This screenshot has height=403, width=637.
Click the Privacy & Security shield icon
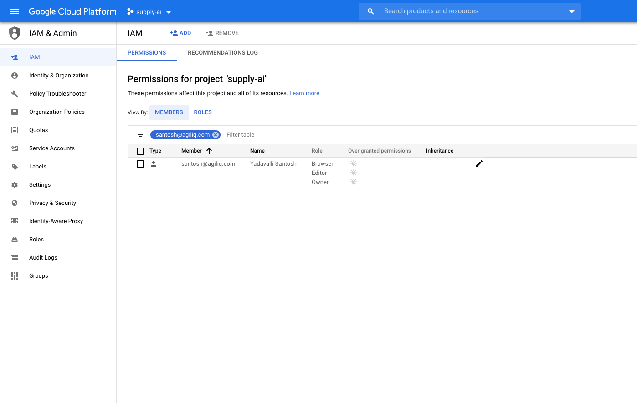15,203
